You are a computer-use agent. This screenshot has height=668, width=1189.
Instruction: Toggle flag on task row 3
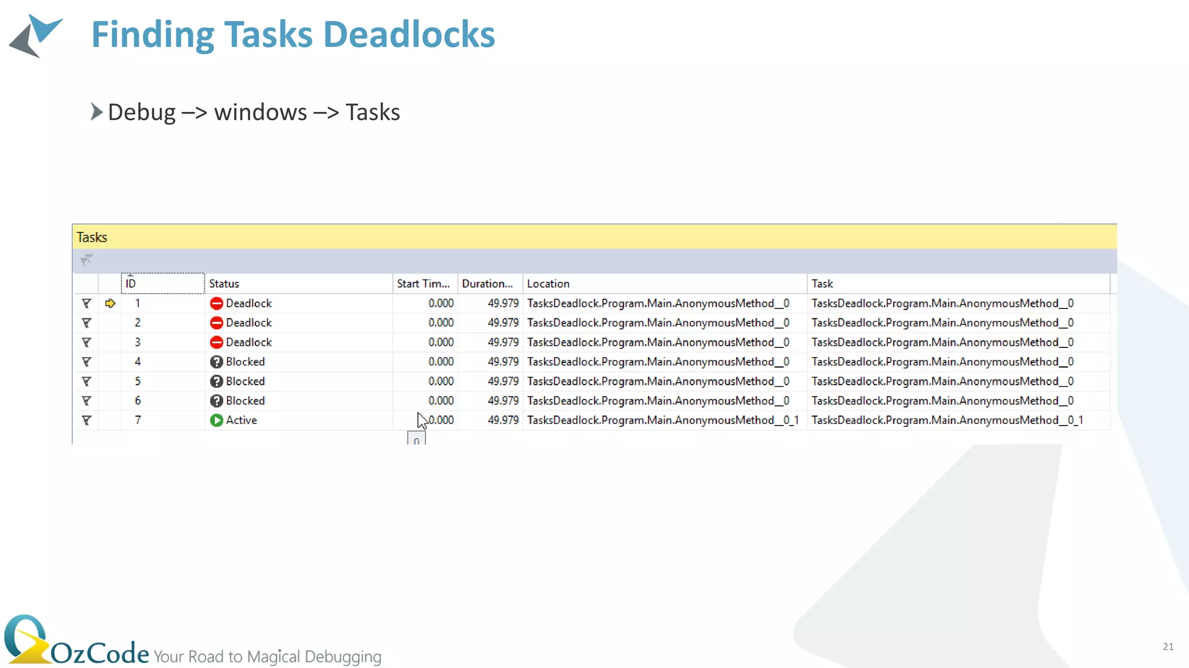coord(87,343)
